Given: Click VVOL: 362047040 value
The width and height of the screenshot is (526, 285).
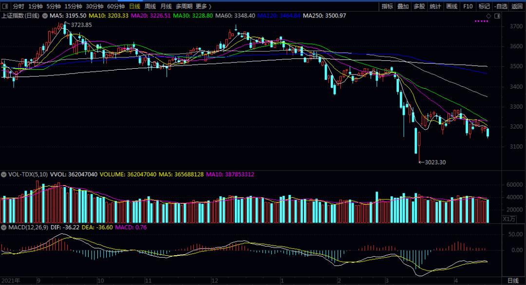Looking at the screenshot, I should point(74,174).
